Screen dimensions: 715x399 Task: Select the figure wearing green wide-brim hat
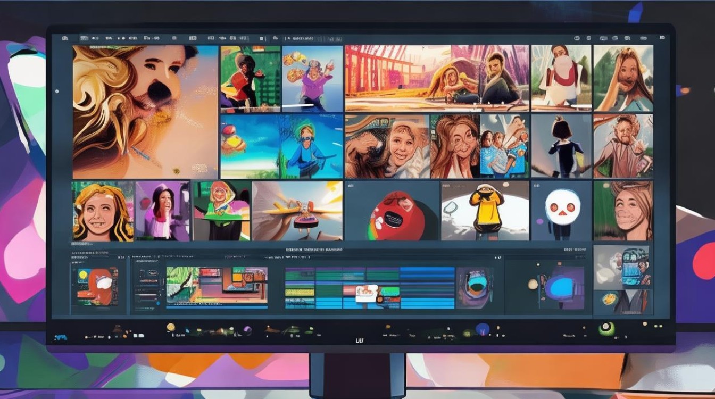(221, 211)
